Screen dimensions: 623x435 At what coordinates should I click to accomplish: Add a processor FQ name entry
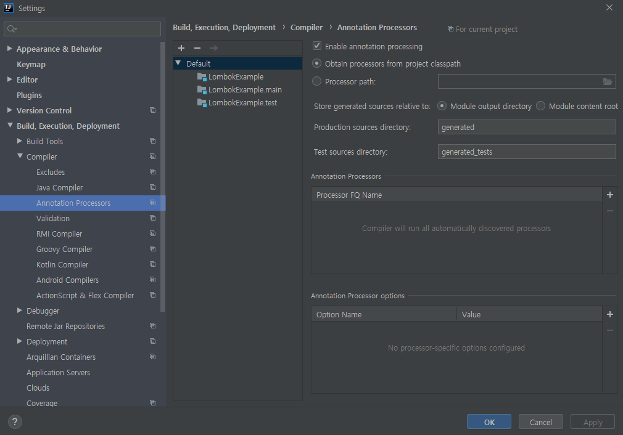point(610,195)
